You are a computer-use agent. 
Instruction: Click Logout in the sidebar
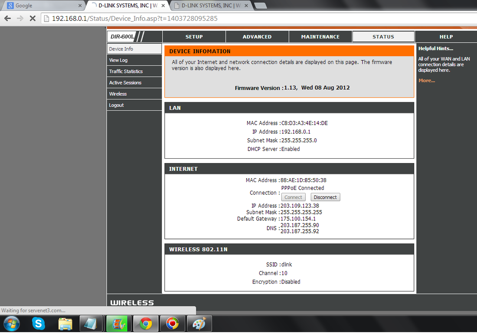pyautogui.click(x=134, y=105)
